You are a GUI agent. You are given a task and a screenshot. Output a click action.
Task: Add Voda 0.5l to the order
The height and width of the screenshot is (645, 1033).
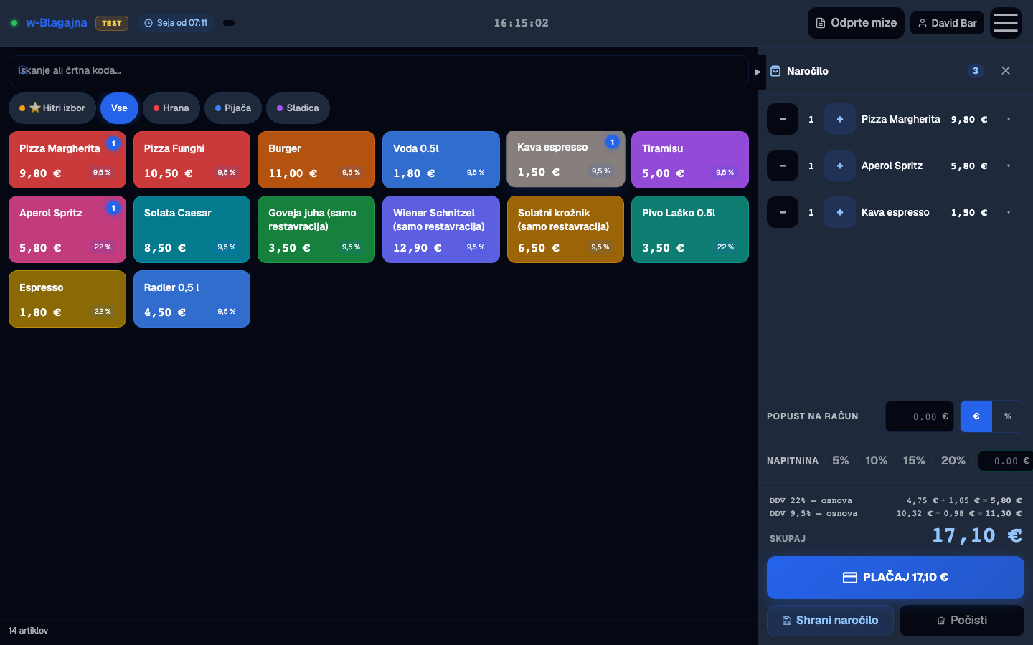441,160
